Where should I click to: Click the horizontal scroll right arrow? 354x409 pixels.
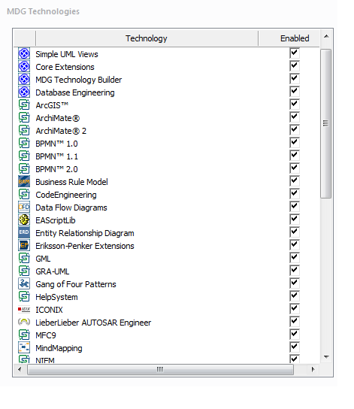coord(313,369)
